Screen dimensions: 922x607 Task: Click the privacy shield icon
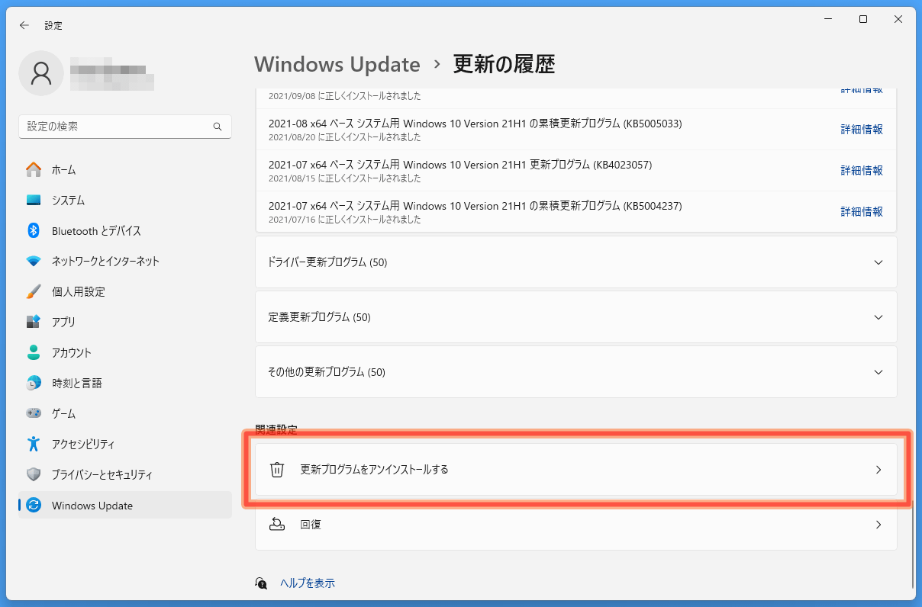tap(34, 474)
